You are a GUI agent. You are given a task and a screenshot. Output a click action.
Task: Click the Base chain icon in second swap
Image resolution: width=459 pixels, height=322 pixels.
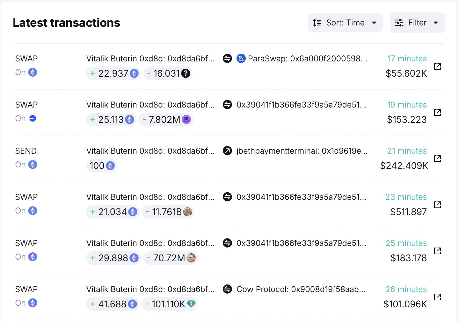point(33,118)
